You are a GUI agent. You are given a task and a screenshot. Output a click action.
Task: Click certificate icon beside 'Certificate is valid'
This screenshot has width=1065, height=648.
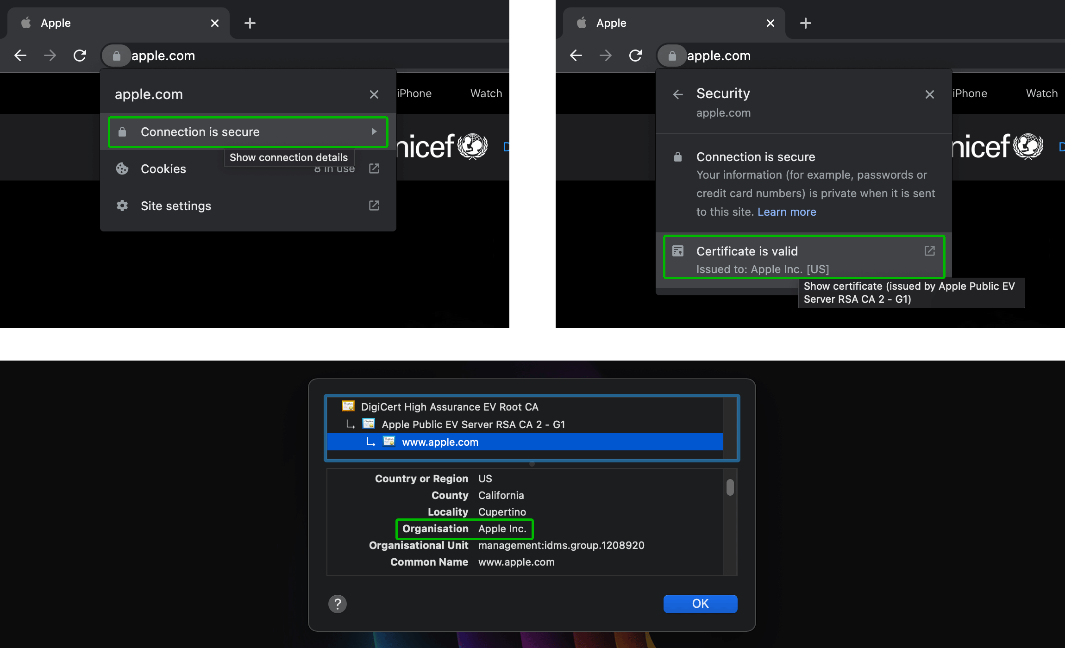678,251
